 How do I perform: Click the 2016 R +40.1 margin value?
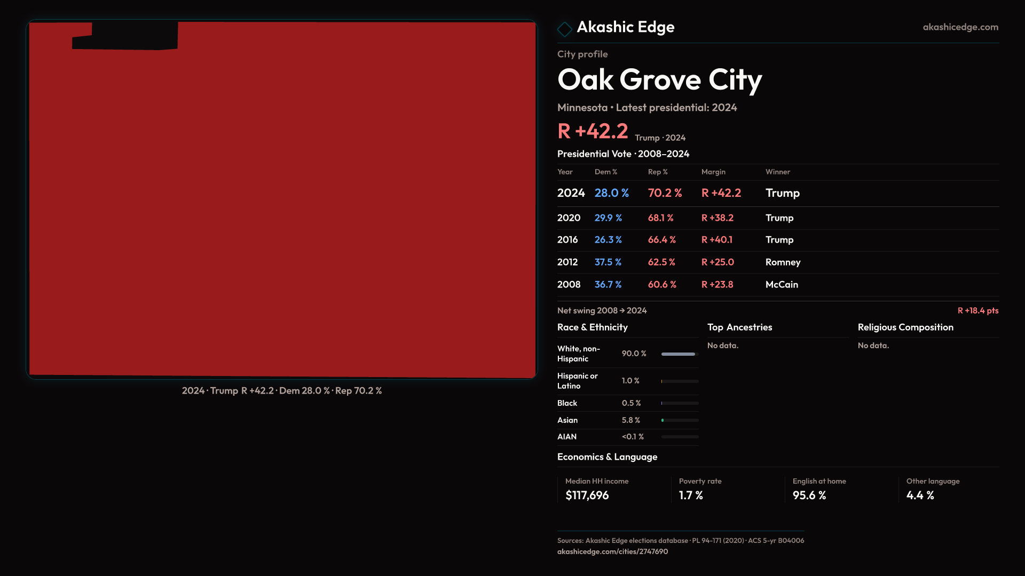tap(716, 240)
